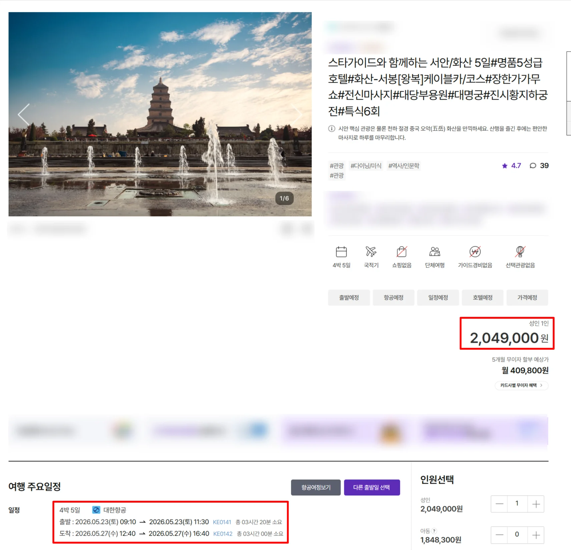Screen dimensions: 571x550
Task: Click the review comment count icon
Action: point(533,166)
